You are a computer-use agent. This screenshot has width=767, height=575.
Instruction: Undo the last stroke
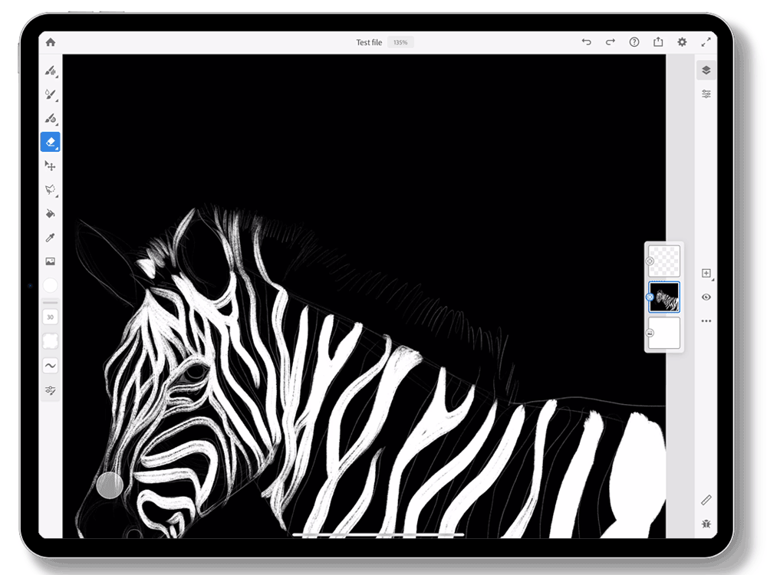point(586,42)
